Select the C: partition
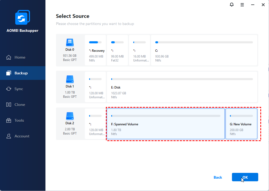This screenshot has height=191, width=269. (x=204, y=50)
